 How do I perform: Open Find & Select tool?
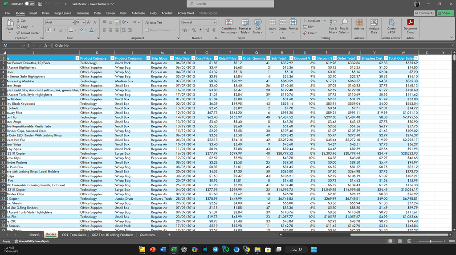click(x=344, y=26)
